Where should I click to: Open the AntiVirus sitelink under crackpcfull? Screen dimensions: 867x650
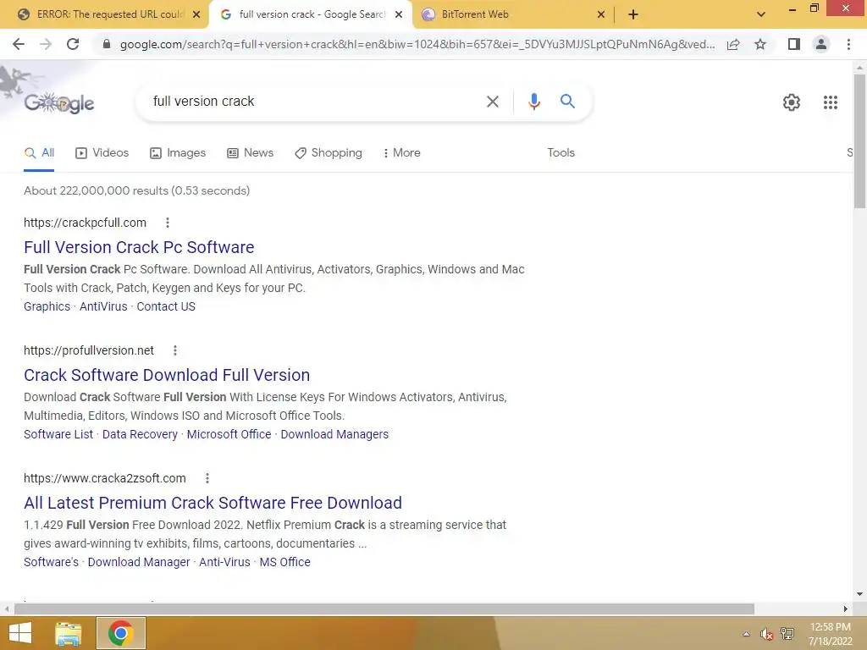pyautogui.click(x=103, y=306)
